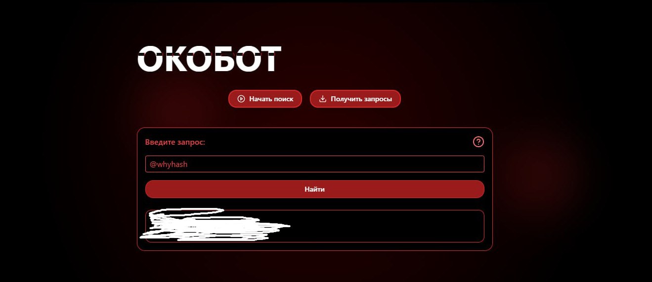Click the Начать поиск label text

[x=271, y=99]
